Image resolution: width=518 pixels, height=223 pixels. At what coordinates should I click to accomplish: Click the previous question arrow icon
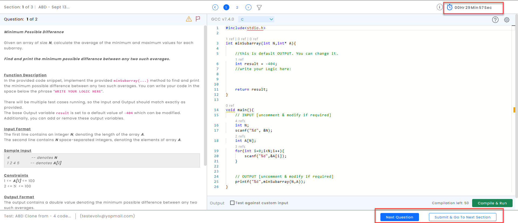point(215,8)
